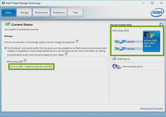The width and height of the screenshot is (166, 117).
Task: Click the 'Current Status' heading
Action: tap(22, 25)
